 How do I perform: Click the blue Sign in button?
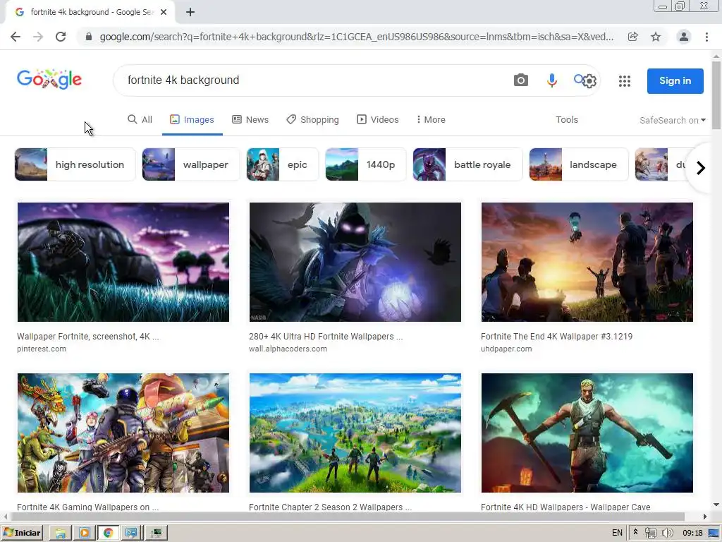(675, 80)
